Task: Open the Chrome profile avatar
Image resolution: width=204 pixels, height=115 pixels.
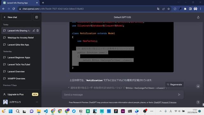Action: (195, 9)
